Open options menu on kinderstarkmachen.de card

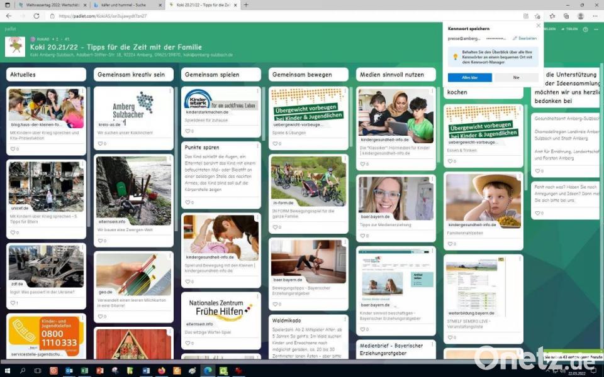[x=257, y=92]
